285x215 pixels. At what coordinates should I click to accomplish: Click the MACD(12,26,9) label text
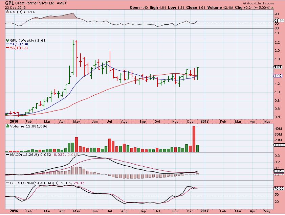24,155
